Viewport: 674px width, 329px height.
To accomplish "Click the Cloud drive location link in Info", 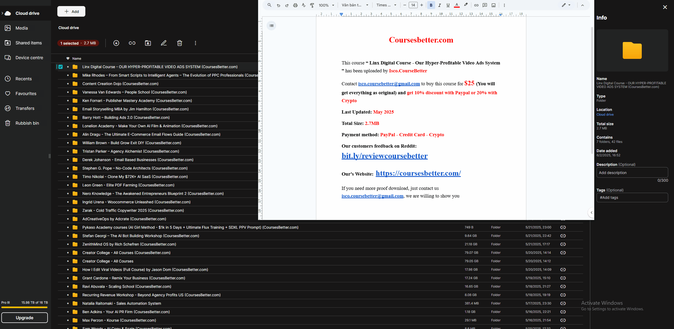I will [605, 115].
